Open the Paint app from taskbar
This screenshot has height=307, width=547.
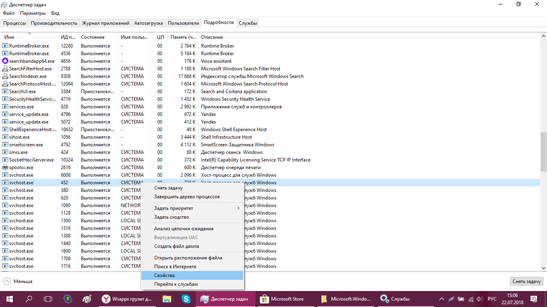pyautogui.click(x=87, y=299)
